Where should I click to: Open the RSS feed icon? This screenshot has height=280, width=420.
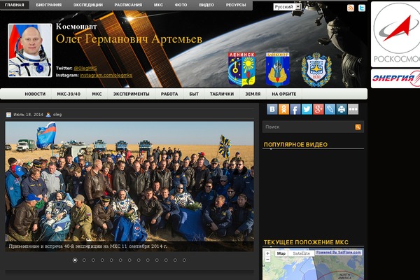[x=351, y=8]
